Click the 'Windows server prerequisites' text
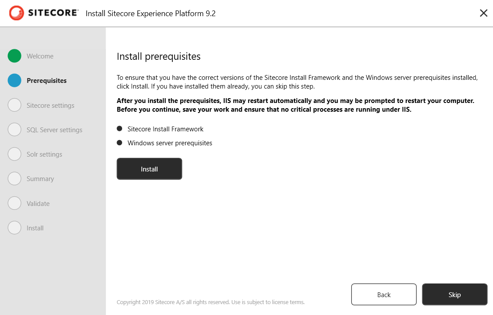The width and height of the screenshot is (493, 315). click(170, 143)
